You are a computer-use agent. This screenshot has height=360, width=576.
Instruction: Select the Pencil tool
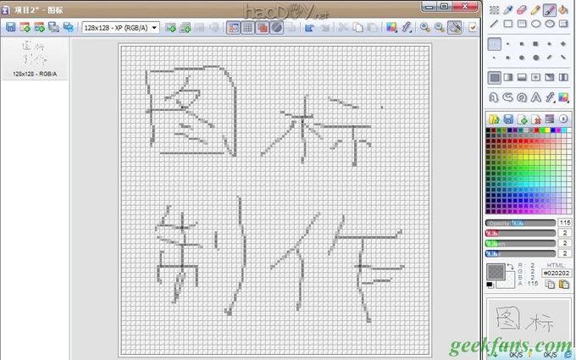[535, 10]
